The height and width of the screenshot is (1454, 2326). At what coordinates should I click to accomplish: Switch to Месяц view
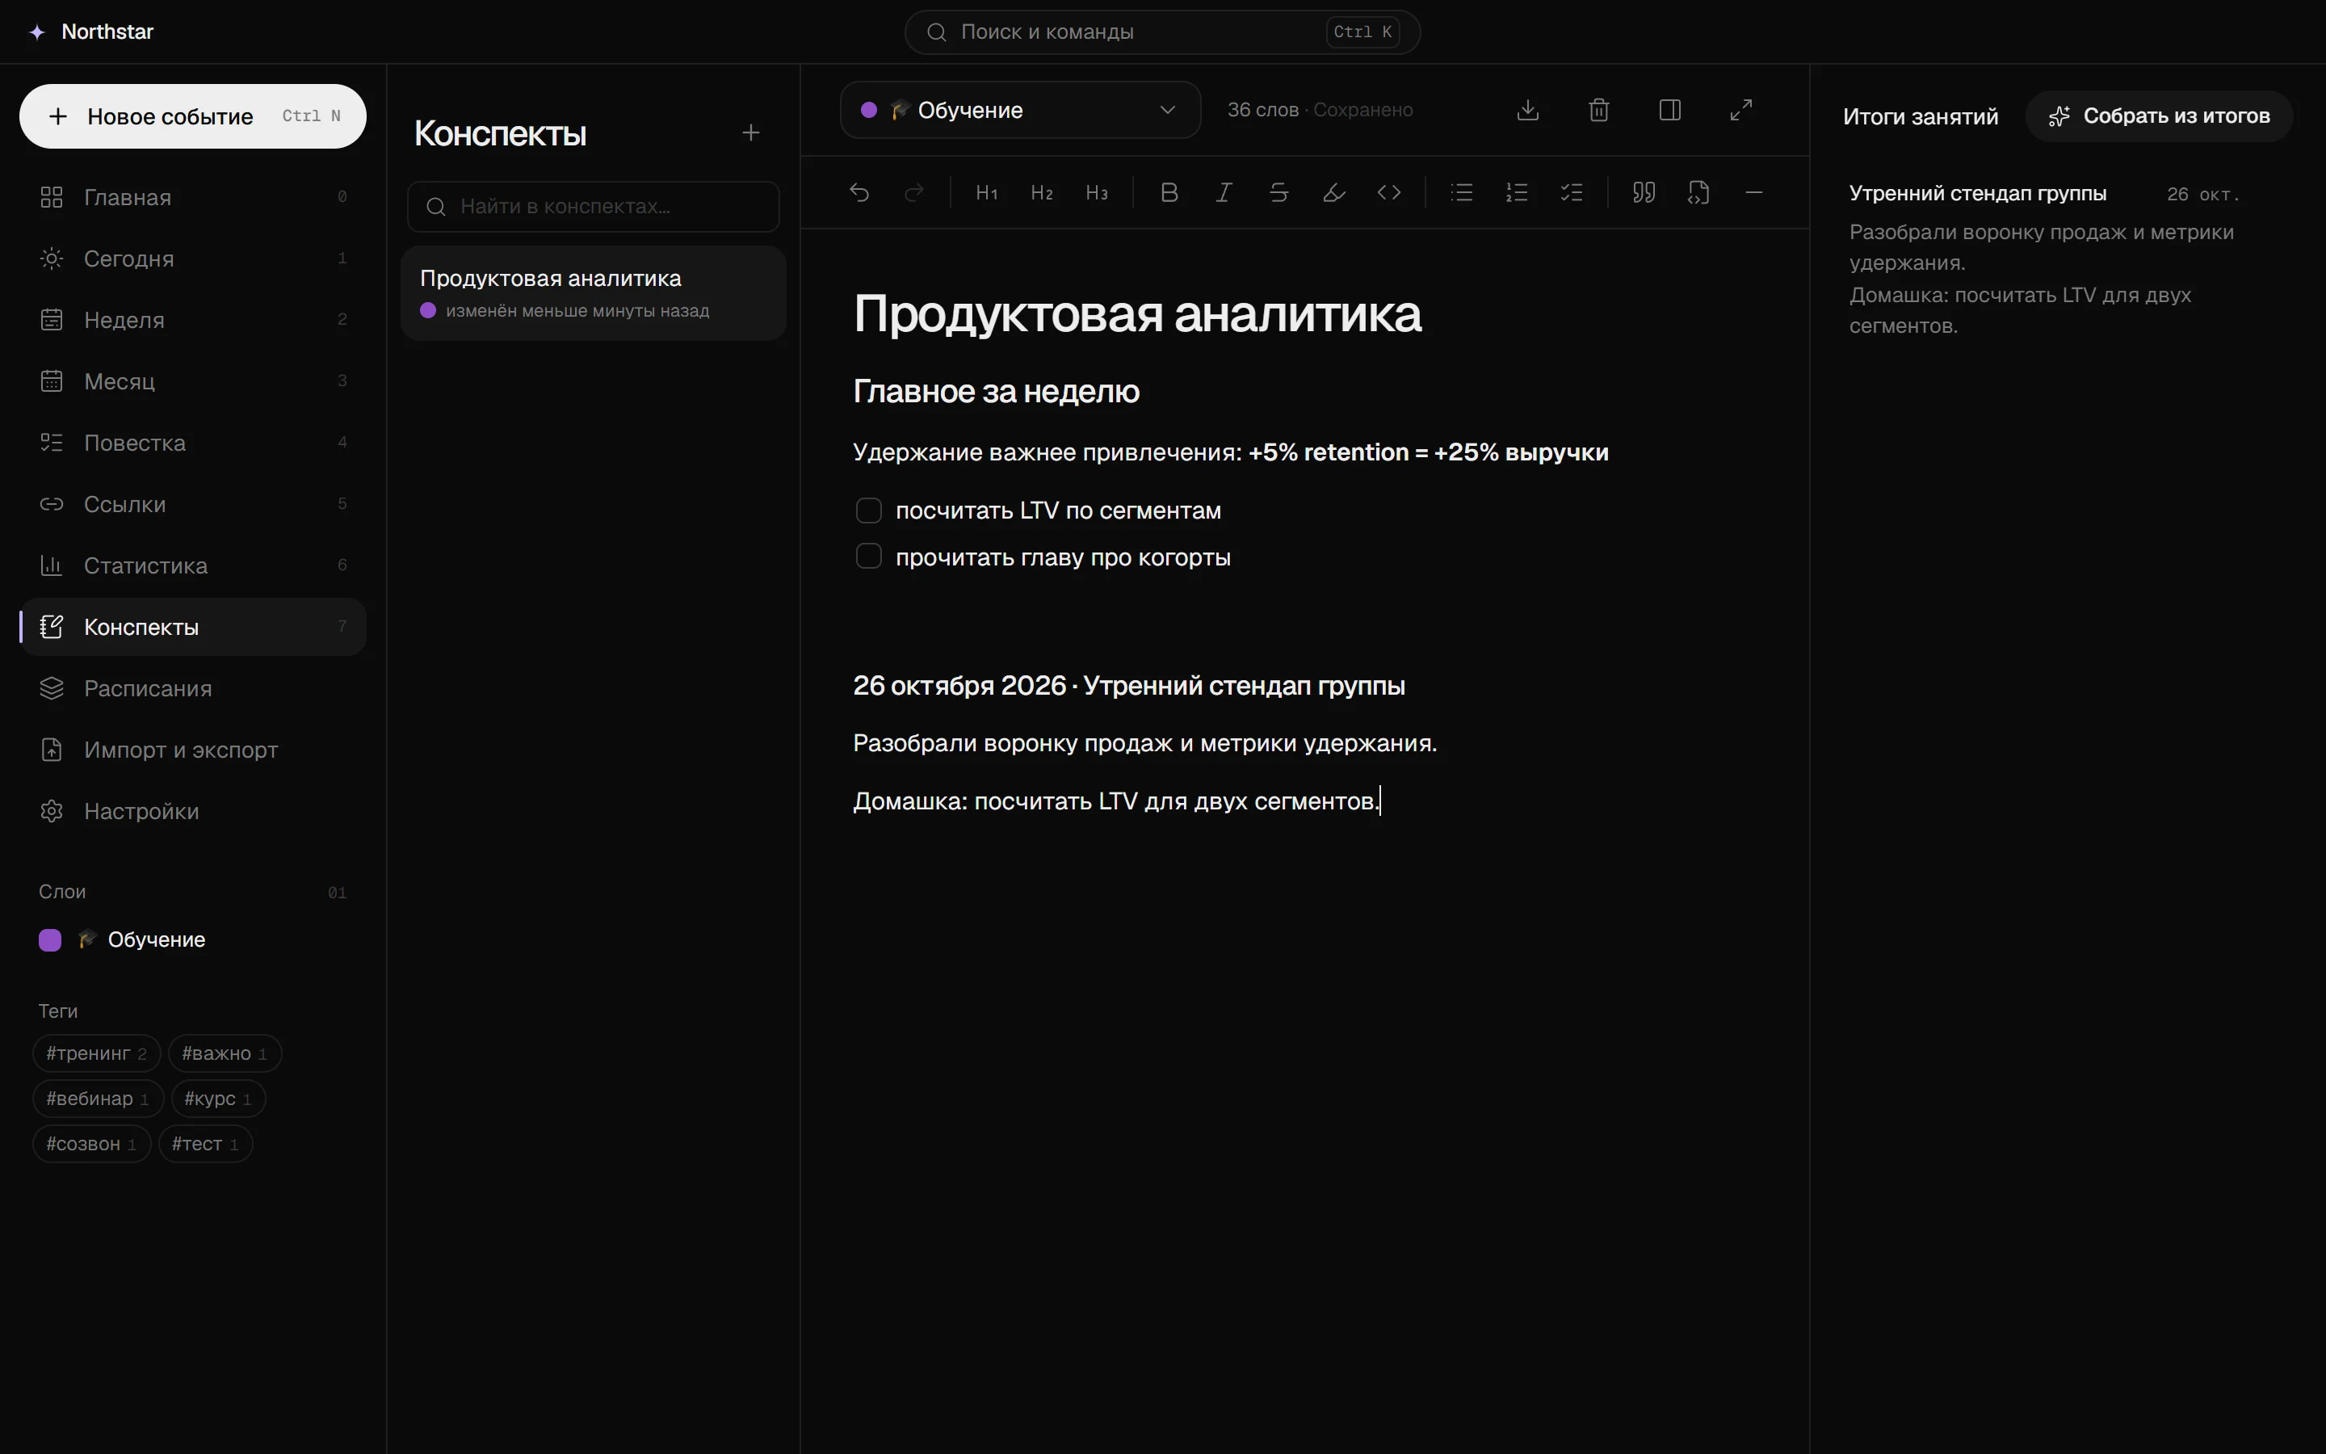[x=193, y=382]
